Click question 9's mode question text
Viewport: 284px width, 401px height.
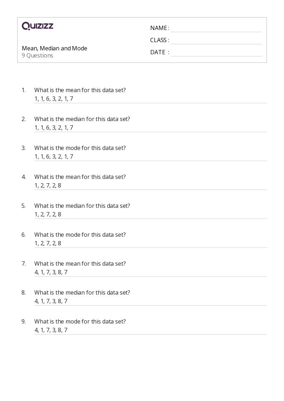click(80, 321)
